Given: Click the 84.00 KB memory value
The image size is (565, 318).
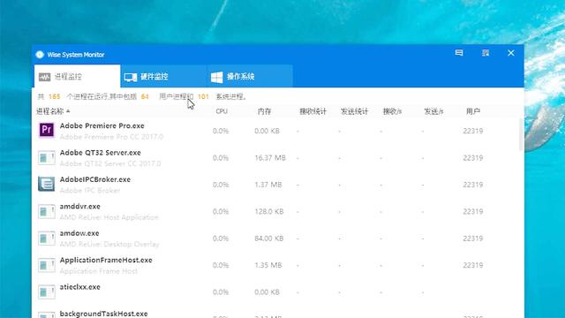Looking at the screenshot, I should click(268, 238).
